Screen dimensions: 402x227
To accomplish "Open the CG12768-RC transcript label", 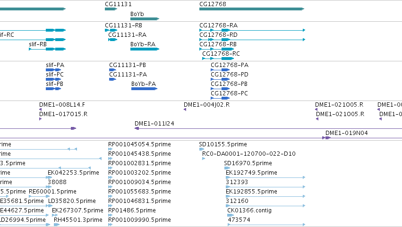I will (221, 54).
